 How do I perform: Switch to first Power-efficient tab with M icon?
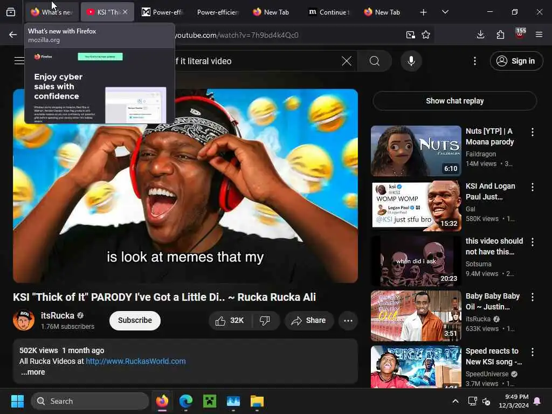162,12
